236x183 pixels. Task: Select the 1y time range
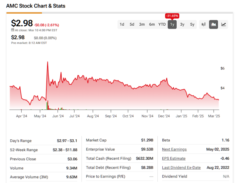click(172, 24)
